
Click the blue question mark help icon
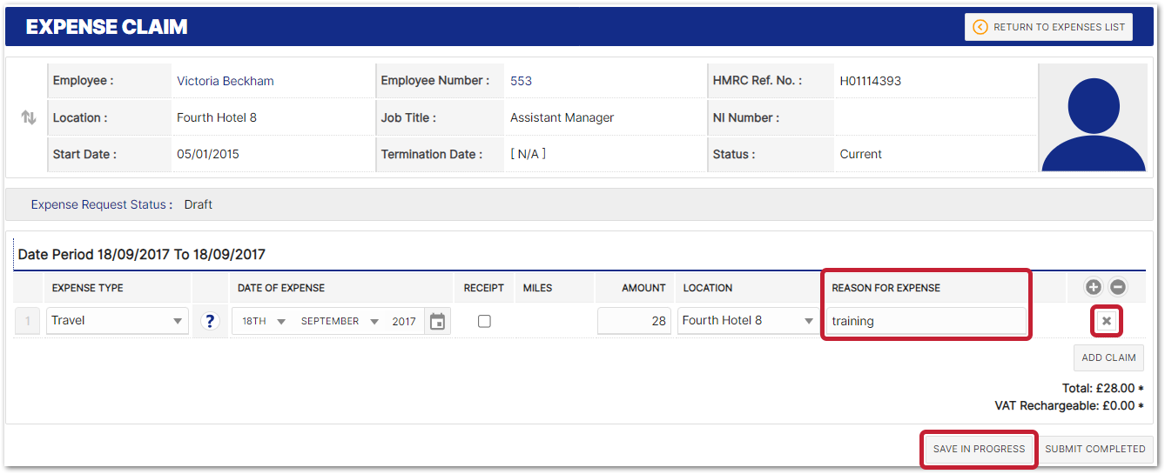(x=209, y=321)
